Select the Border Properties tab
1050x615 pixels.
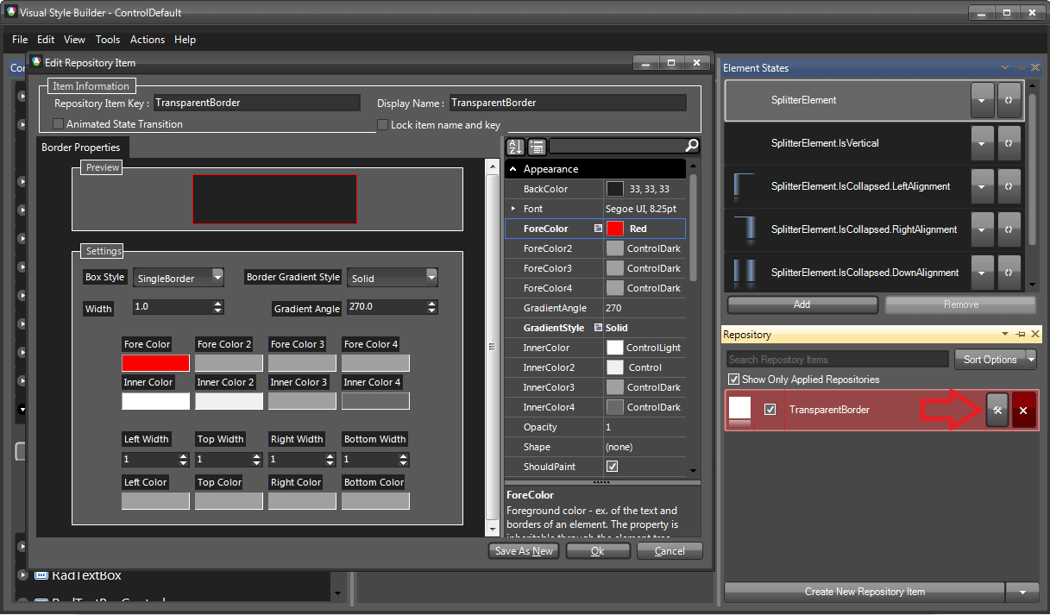(x=81, y=147)
